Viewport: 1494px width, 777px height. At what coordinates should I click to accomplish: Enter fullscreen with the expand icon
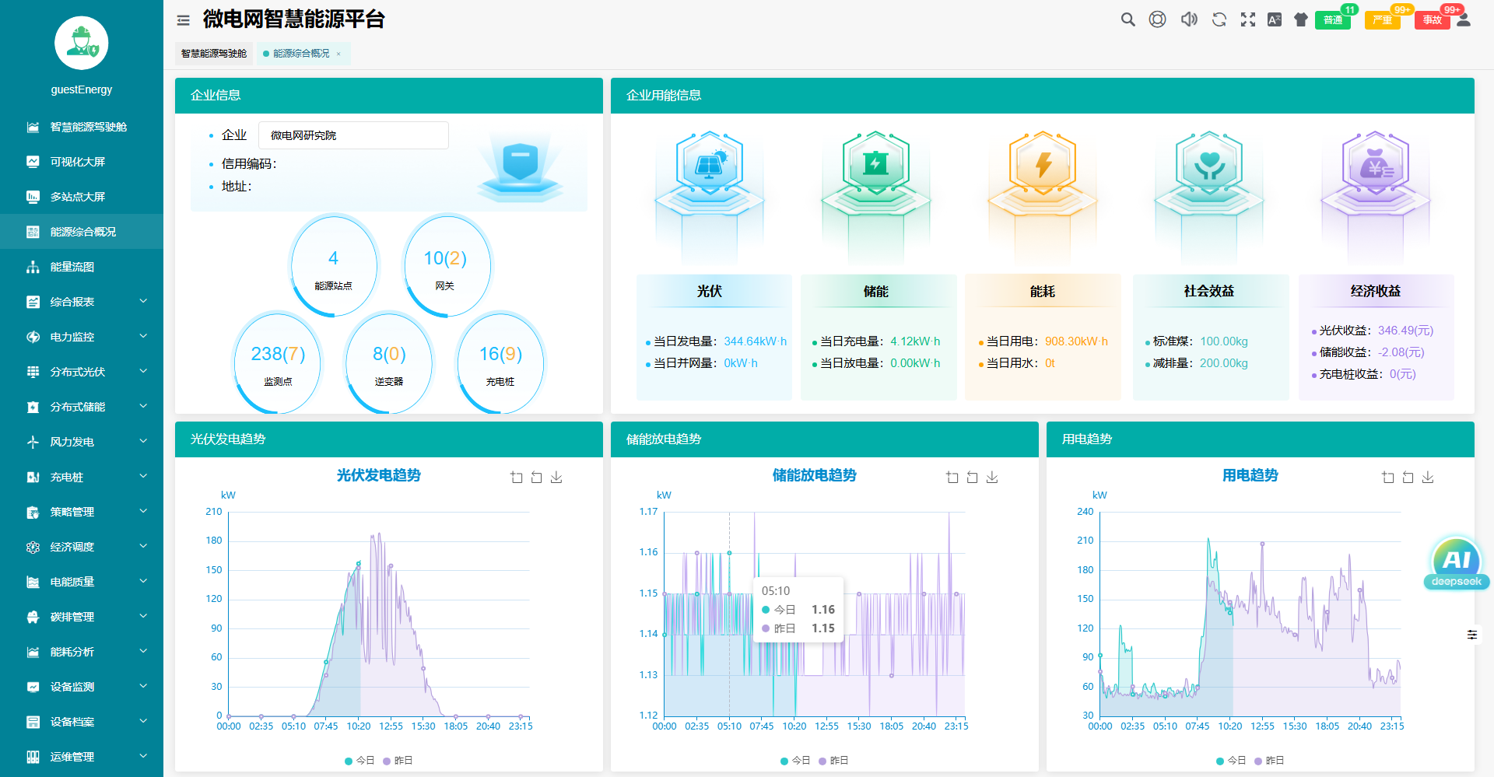click(x=1248, y=19)
